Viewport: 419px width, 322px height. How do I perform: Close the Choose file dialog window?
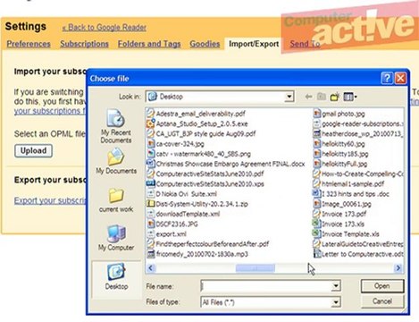tap(400, 79)
